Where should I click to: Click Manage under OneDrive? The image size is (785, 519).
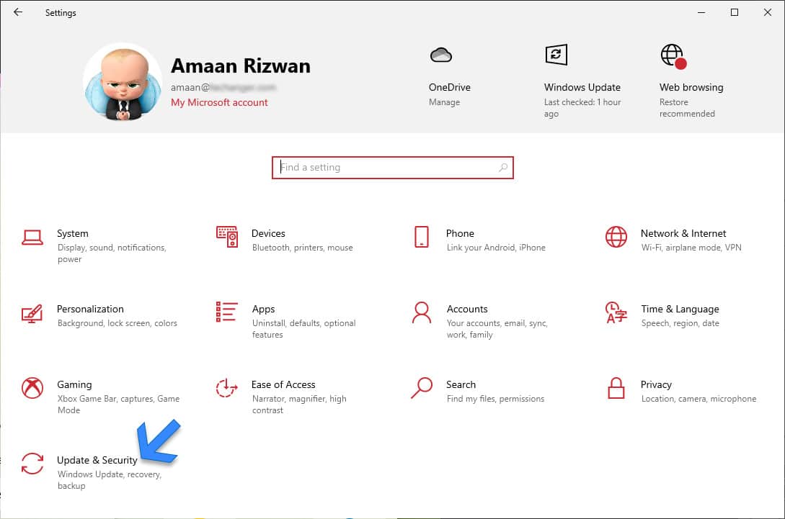444,102
